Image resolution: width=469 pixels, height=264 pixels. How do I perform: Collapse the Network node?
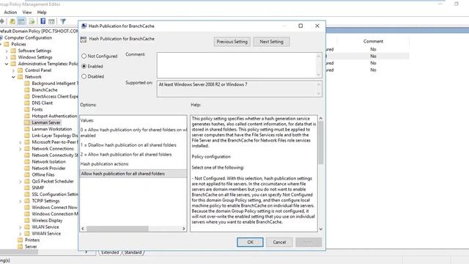click(x=13, y=77)
